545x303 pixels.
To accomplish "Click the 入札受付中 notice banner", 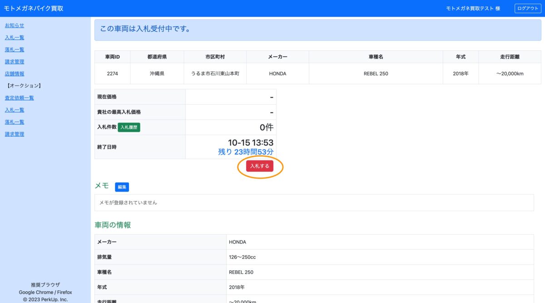I will 317,29.
